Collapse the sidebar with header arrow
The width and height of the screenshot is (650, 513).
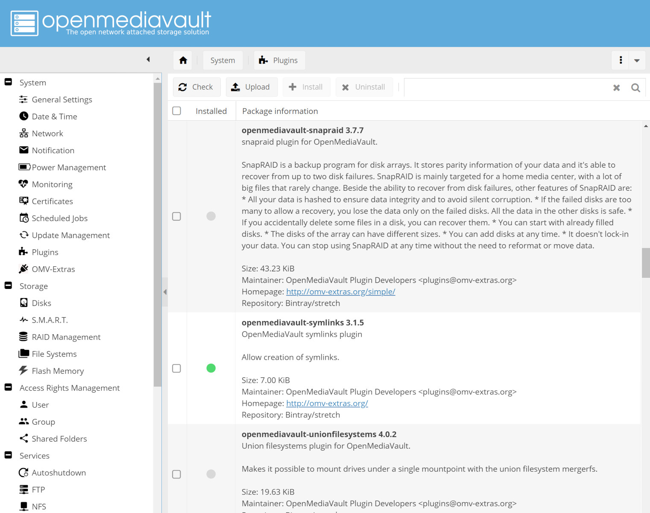148,59
